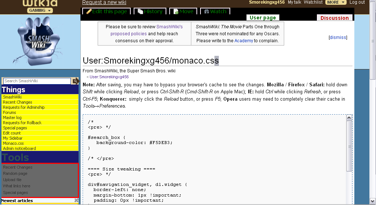Click the 'border-left: none;' code line
This screenshot has width=376, height=205.
pos(120,190)
